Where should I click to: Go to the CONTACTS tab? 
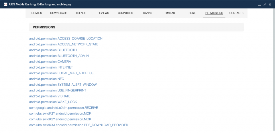tap(236, 13)
